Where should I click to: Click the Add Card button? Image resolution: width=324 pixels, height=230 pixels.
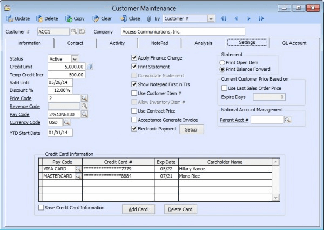[138, 209]
